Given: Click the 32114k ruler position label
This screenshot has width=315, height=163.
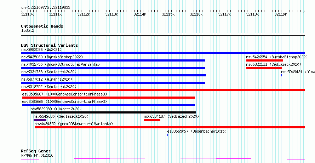Looking at the screenshot, I should click(x=140, y=14).
